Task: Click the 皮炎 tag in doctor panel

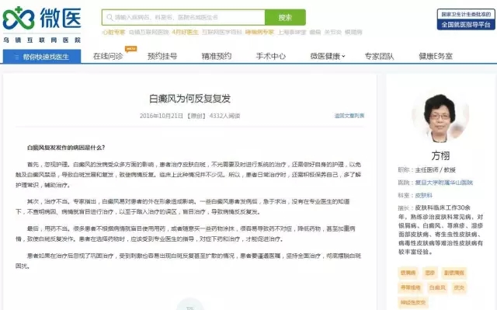Action: tap(459, 287)
